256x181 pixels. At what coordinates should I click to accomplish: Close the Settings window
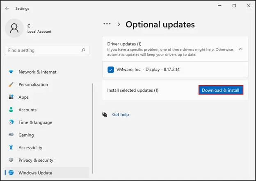tap(249, 6)
